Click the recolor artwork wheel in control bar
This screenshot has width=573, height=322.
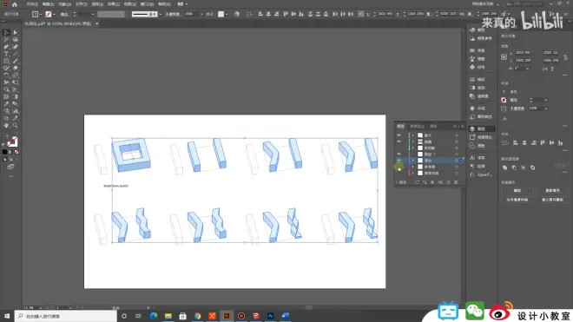tap(237, 14)
